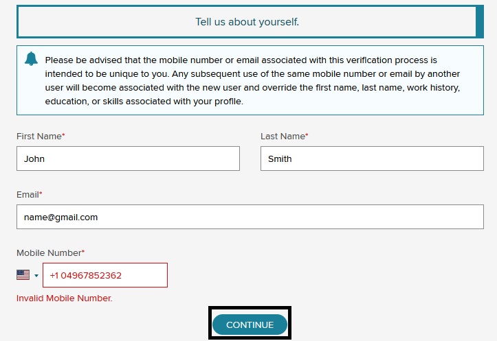Click the First Name label text
This screenshot has height=341, width=497.
pyautogui.click(x=39, y=137)
